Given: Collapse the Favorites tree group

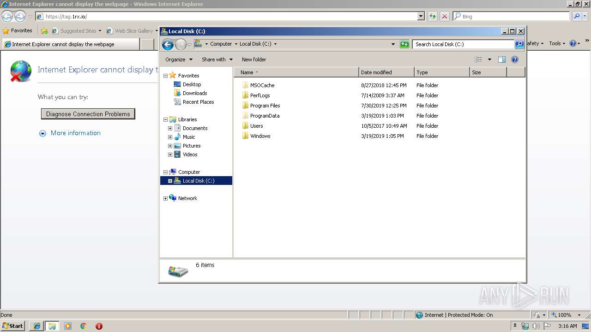Looking at the screenshot, I should tap(165, 76).
